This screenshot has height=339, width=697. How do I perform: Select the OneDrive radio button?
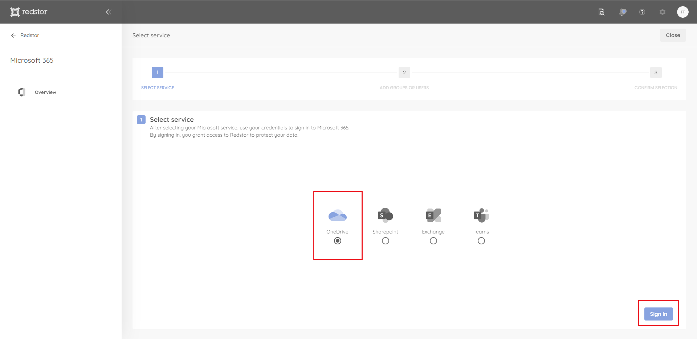[338, 241]
